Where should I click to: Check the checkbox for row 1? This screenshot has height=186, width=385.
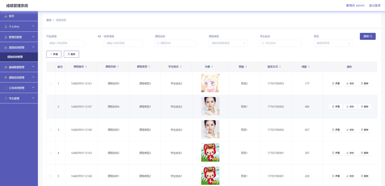[x=51, y=83]
